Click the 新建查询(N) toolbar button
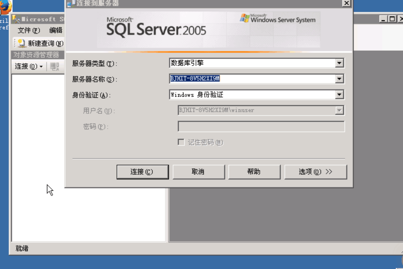 tap(41, 44)
